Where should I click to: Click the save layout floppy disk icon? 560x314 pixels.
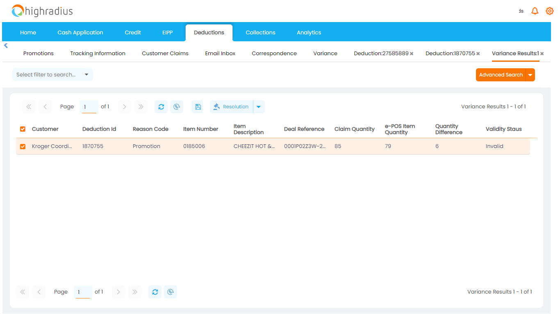[197, 106]
